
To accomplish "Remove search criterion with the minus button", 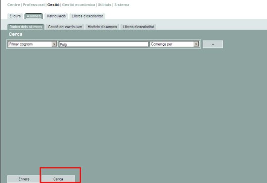I will coord(213,45).
